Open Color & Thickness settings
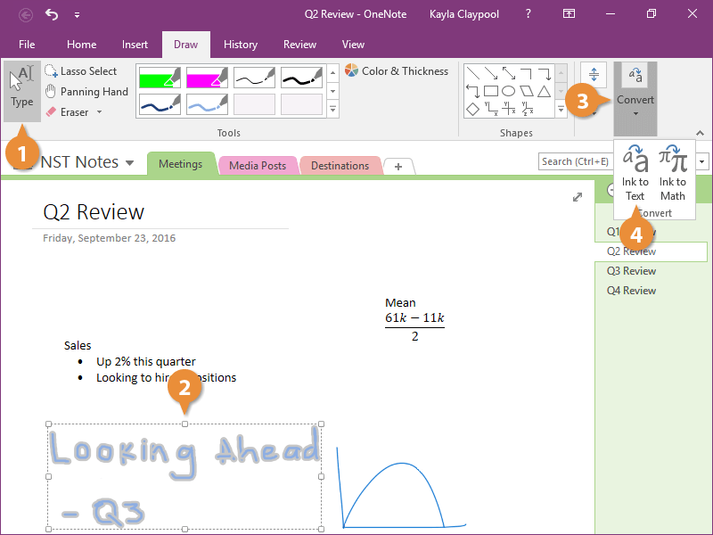Image resolution: width=713 pixels, height=535 pixels. [x=397, y=71]
